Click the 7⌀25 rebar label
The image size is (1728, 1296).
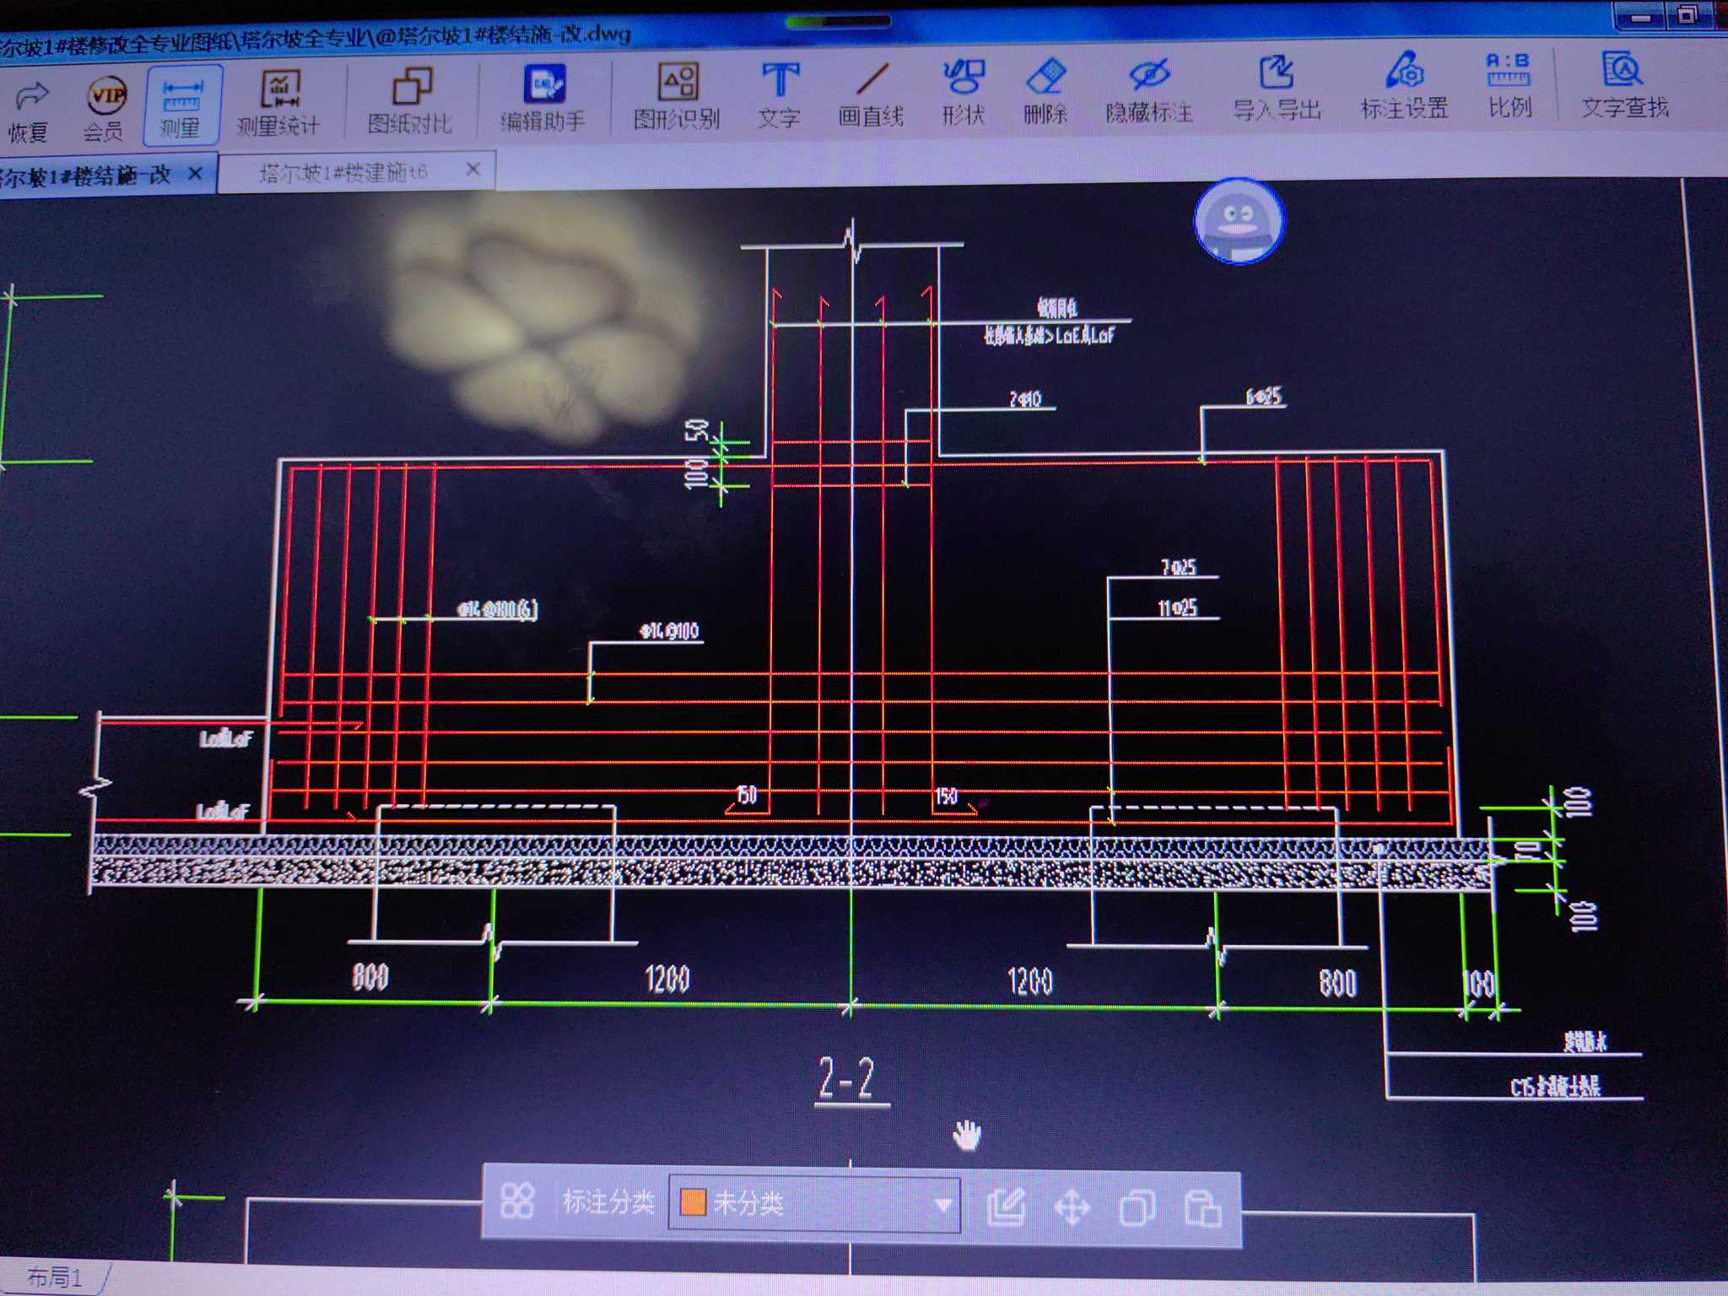(x=1178, y=567)
